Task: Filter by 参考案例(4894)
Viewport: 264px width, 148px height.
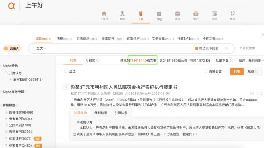Action: [20, 119]
